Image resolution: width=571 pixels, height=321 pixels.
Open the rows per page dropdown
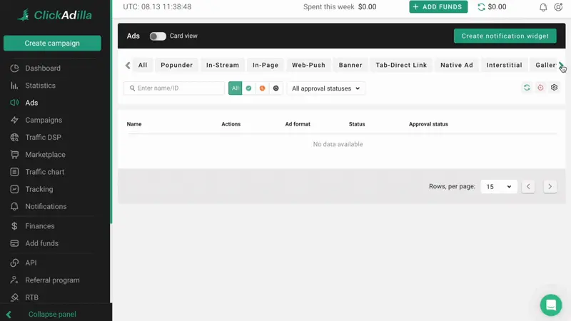click(x=498, y=187)
